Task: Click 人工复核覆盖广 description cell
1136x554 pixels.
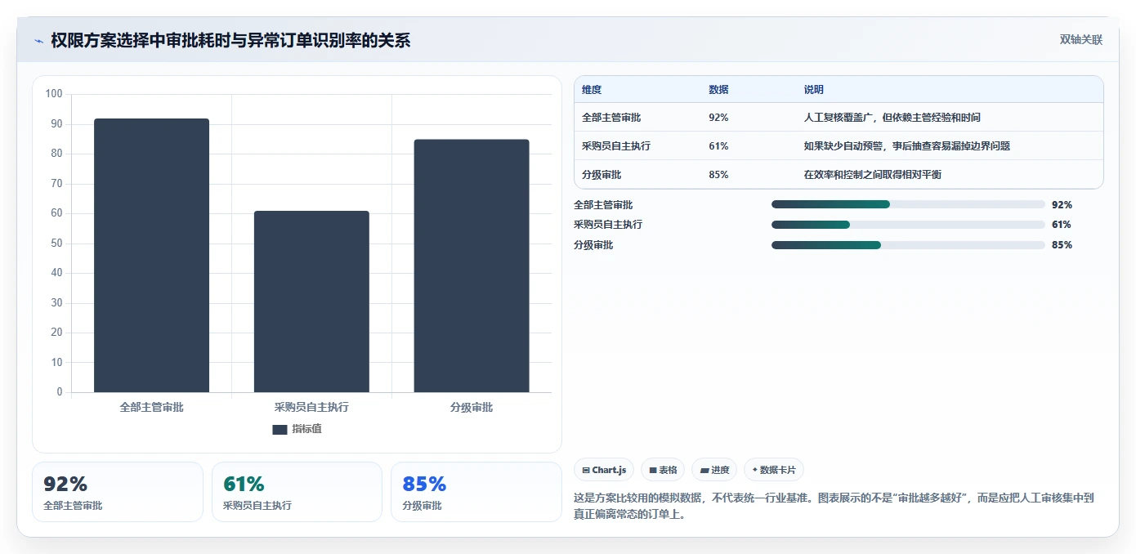Action: coord(892,118)
